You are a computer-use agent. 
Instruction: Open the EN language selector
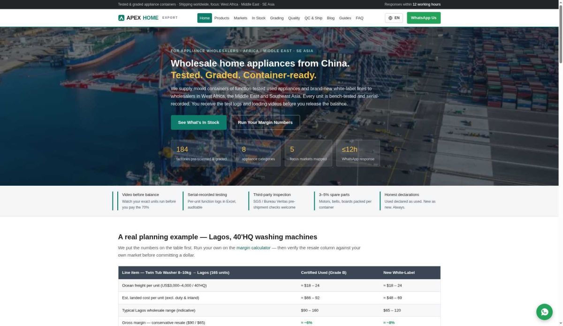pos(394,18)
